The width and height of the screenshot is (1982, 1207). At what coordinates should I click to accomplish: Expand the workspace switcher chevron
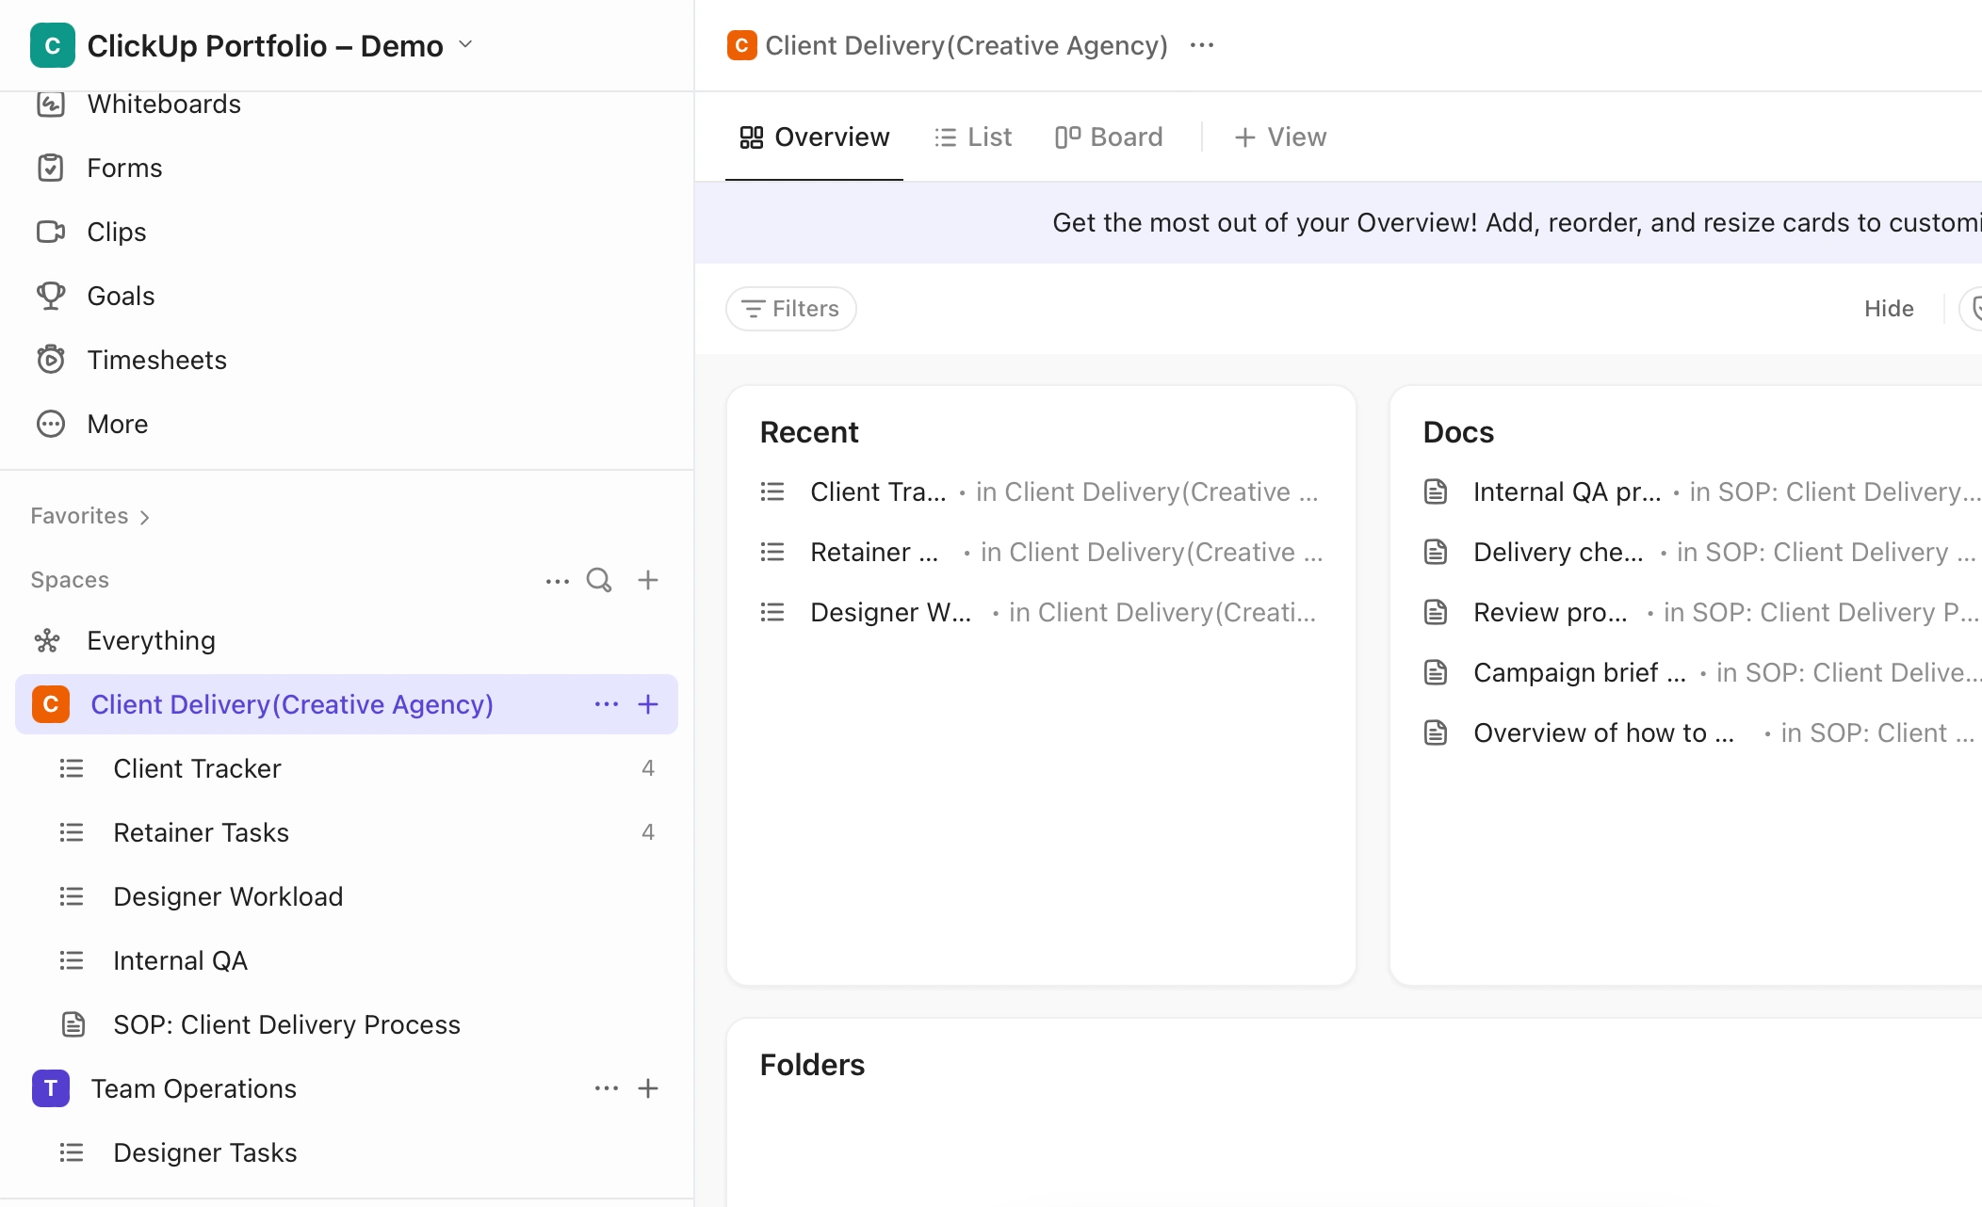click(465, 44)
